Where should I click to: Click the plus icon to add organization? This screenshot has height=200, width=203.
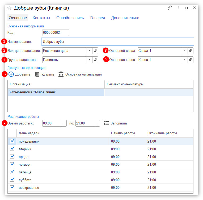11,74
